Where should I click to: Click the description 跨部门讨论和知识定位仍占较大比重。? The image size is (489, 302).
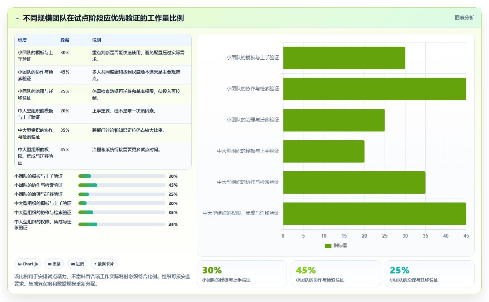tap(128, 130)
